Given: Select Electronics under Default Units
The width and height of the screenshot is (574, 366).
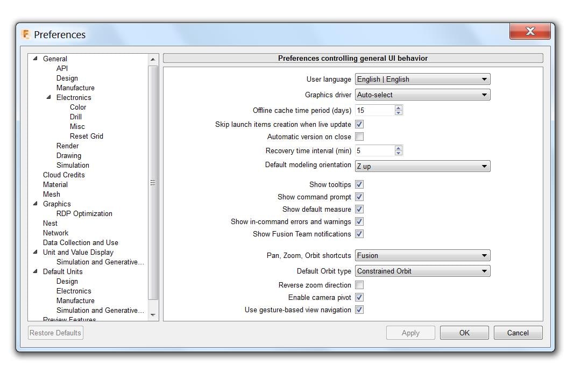Looking at the screenshot, I should point(74,291).
